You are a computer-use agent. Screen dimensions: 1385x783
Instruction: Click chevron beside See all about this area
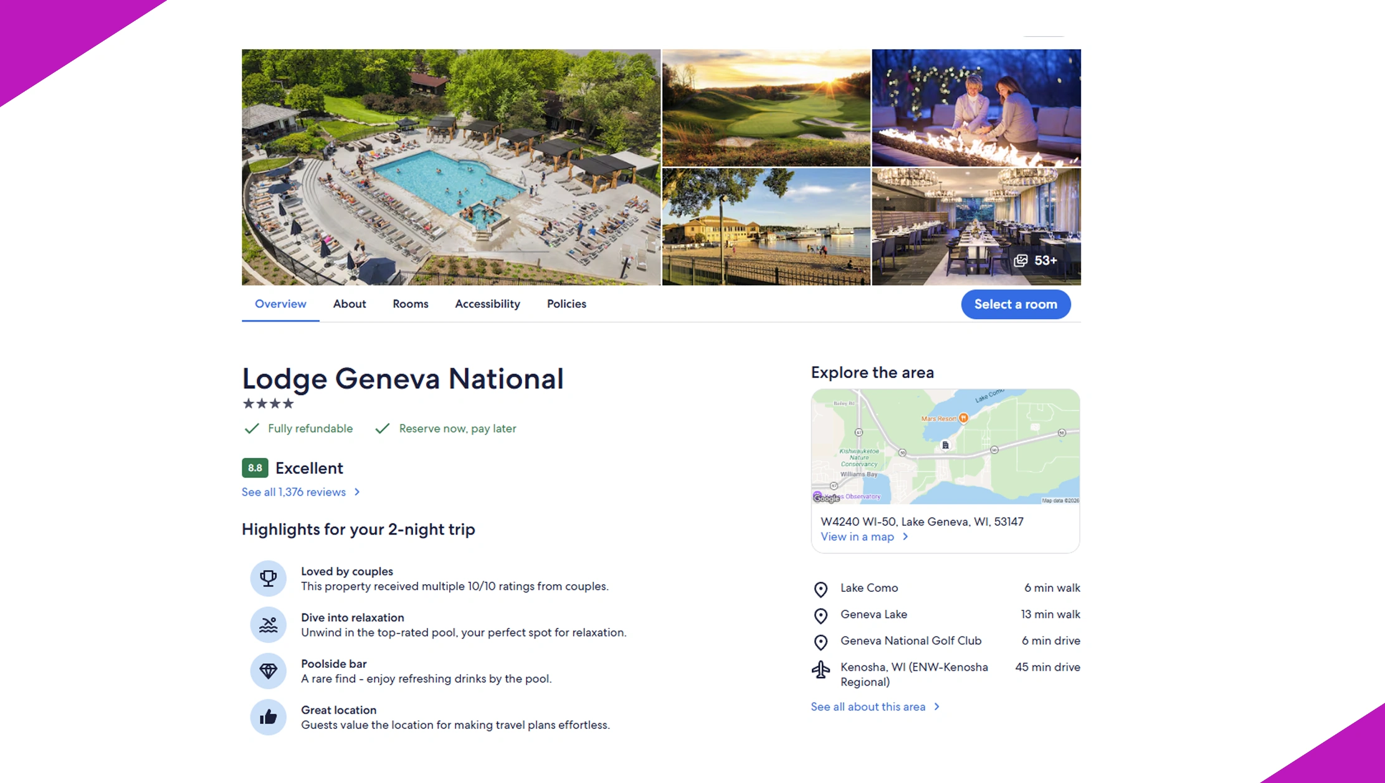936,706
